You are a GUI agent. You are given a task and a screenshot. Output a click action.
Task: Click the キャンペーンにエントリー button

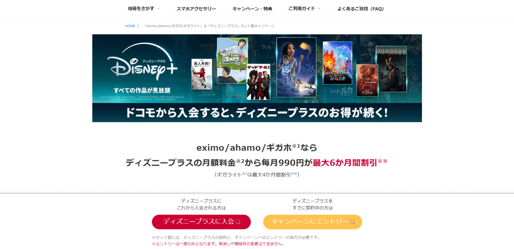coord(312,222)
